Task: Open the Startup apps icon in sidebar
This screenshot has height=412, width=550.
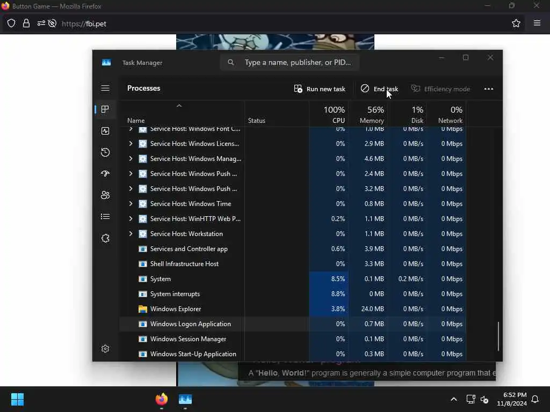Action: tap(105, 173)
